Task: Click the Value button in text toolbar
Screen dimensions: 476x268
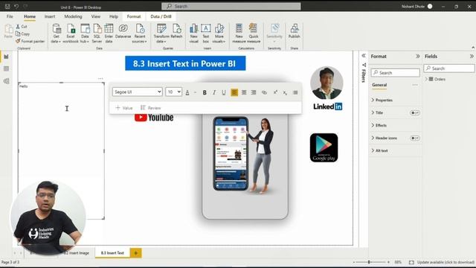Action: (124, 108)
